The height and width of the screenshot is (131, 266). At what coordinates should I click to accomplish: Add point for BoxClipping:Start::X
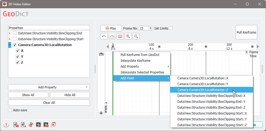212,113
